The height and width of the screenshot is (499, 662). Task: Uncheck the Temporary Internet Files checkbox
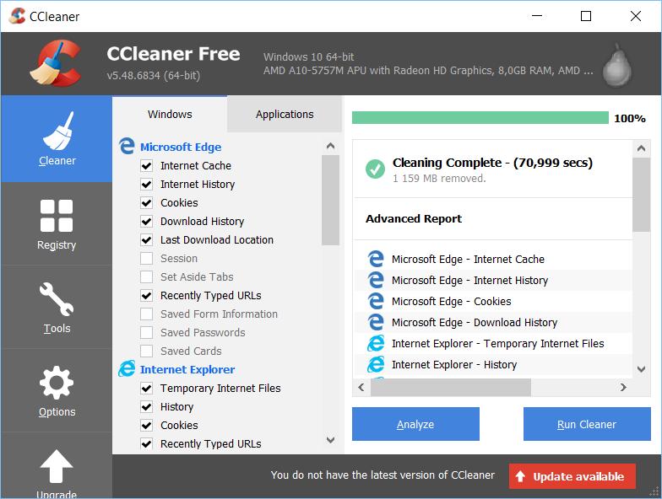click(147, 388)
